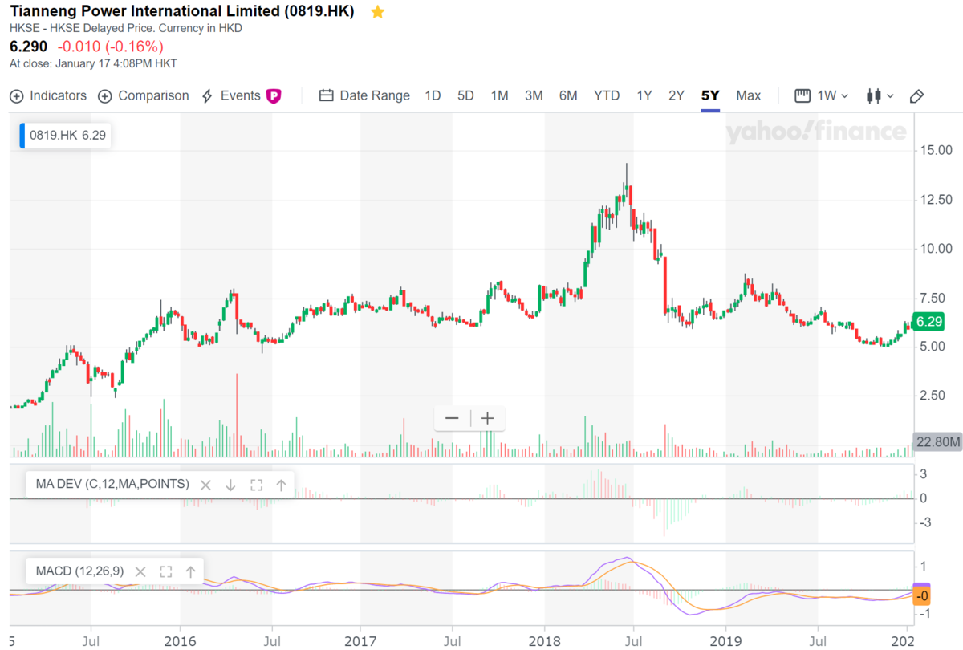Remove the MA DEV indicator
Image resolution: width=963 pixels, height=650 pixels.
(x=205, y=485)
